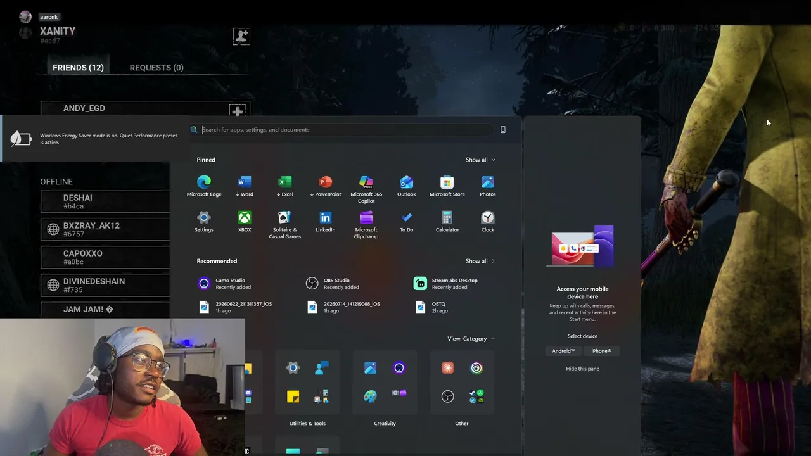Open OBS in the Other category

[447, 396]
